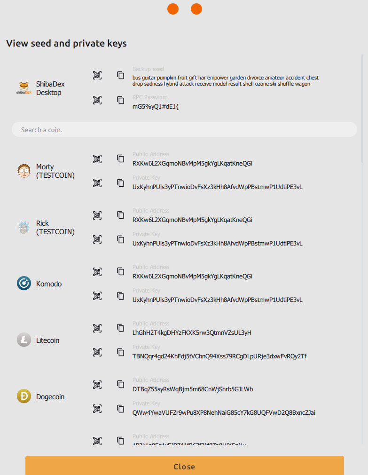Screen dimensions: 368x475
Task: Click the Search a coin field
Action: click(184, 130)
